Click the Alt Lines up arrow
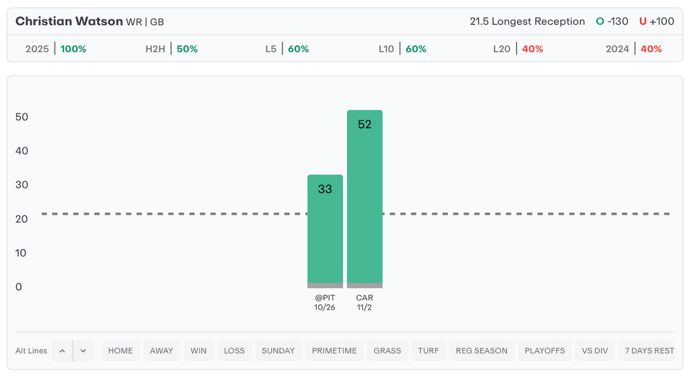692x380 pixels. [x=62, y=351]
